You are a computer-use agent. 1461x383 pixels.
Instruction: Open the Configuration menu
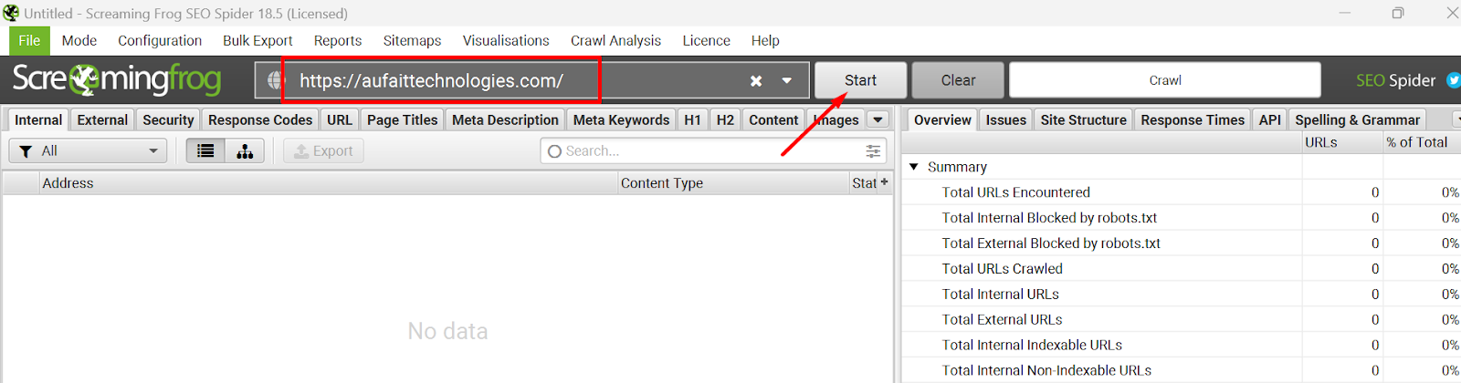tap(160, 41)
